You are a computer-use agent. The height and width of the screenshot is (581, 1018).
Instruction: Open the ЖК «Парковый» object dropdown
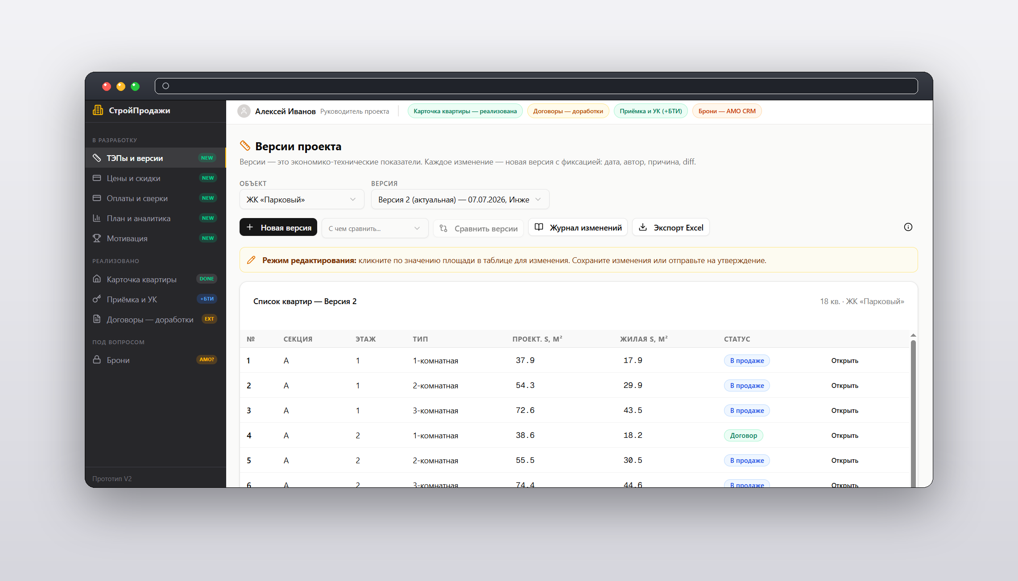(x=302, y=199)
